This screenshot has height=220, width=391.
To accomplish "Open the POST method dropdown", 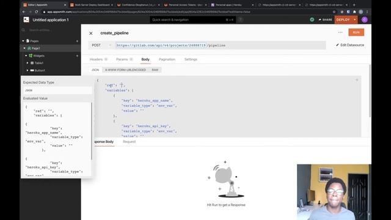I will click(x=101, y=45).
